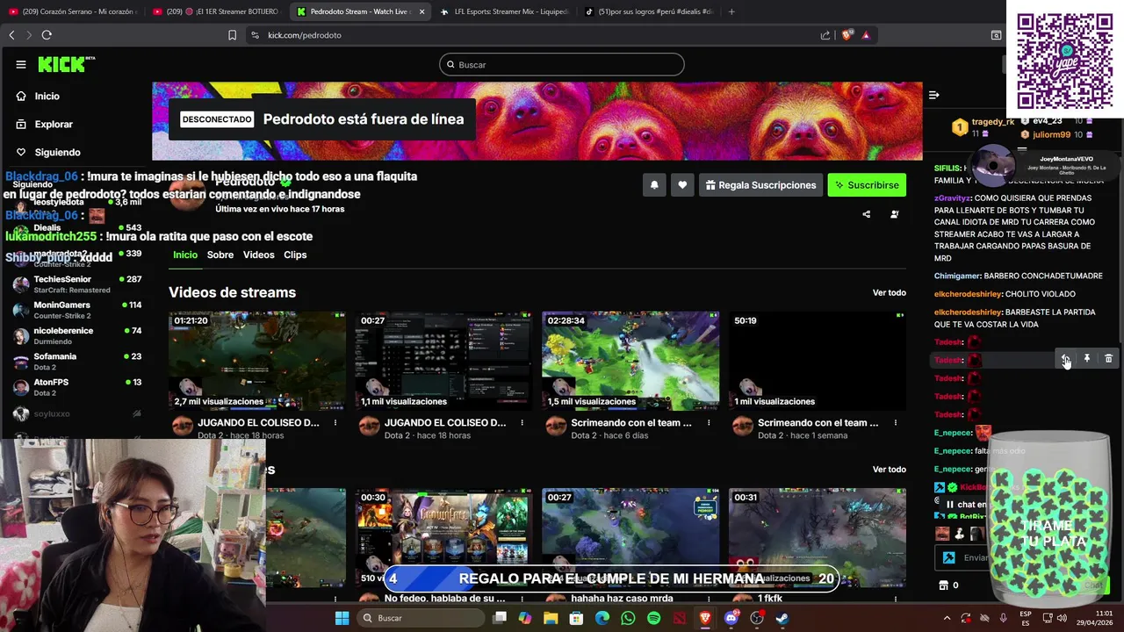Open WhatsApp from the taskbar
This screenshot has width=1124, height=632.
point(628,618)
